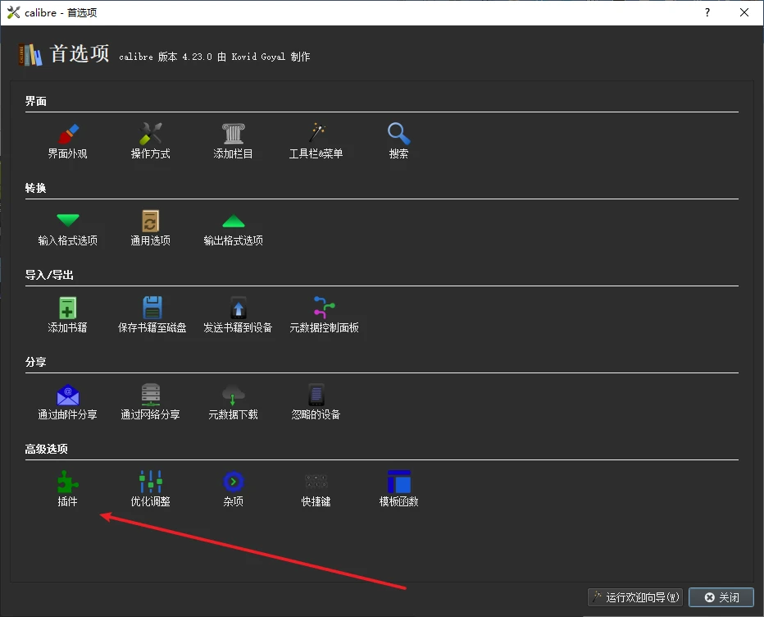The height and width of the screenshot is (617, 764).
Task: Open the 操作方式 behavior preferences
Action: (x=151, y=141)
